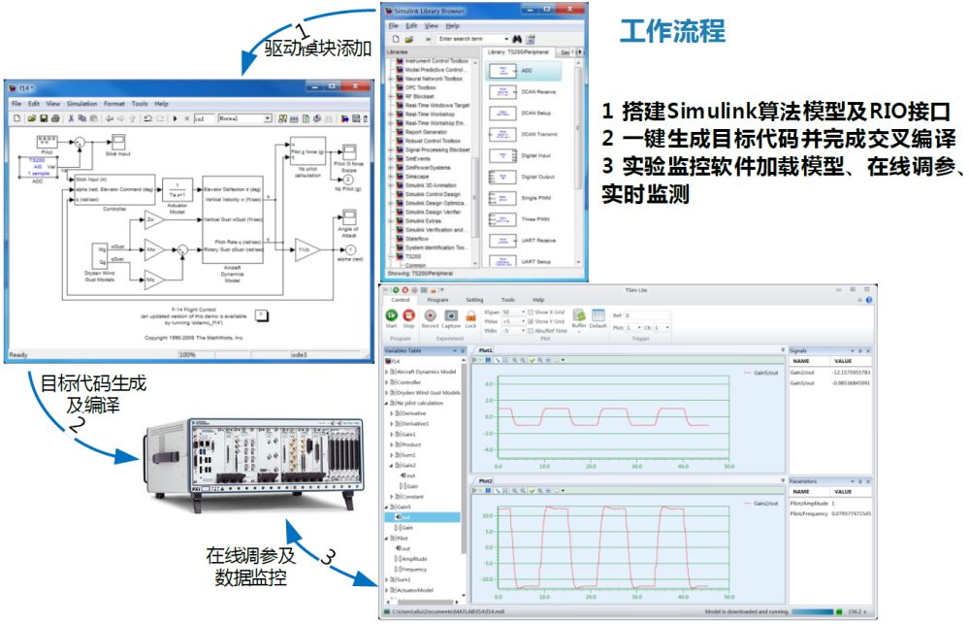969x624 pixels.
Task: Open the XSpan dropdown
Action: (x=522, y=312)
